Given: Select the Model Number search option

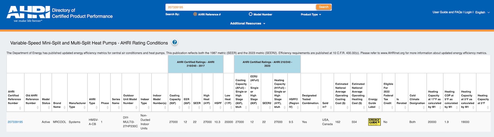Looking at the screenshot, I should point(251,14).
